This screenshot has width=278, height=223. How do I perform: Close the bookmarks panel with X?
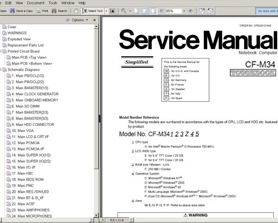point(95,20)
